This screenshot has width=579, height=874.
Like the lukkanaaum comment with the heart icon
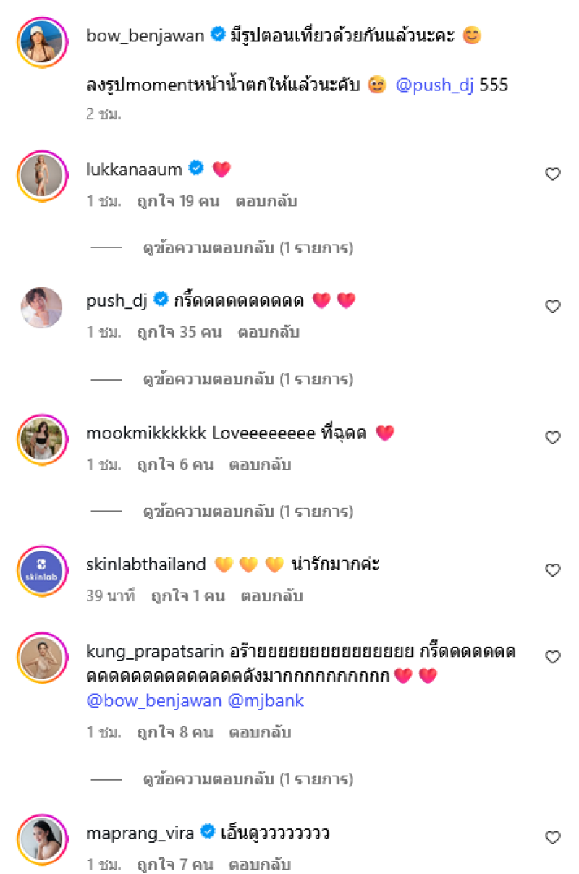(552, 174)
